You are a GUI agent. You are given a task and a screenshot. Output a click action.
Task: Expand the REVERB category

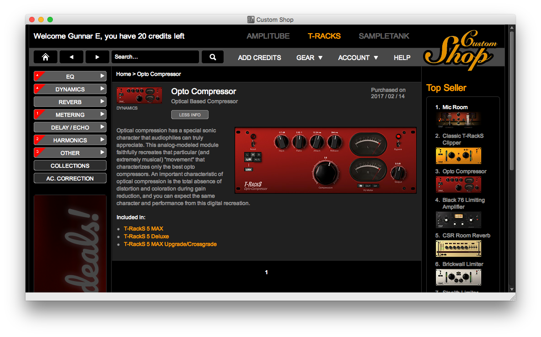(x=70, y=102)
